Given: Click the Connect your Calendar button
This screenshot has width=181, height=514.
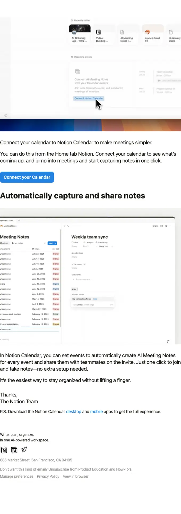Looking at the screenshot, I should [x=27, y=177].
